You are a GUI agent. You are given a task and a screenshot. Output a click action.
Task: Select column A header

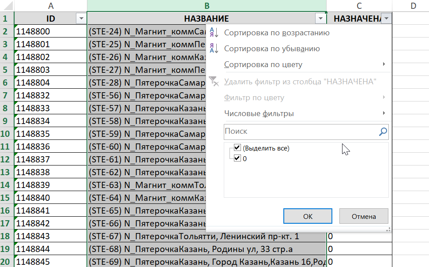[x=51, y=6]
